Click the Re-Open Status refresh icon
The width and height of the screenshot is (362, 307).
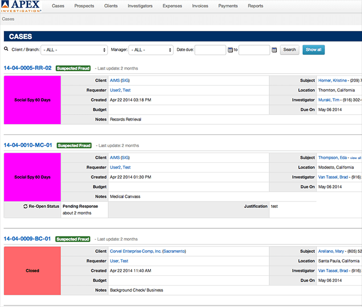click(x=26, y=206)
